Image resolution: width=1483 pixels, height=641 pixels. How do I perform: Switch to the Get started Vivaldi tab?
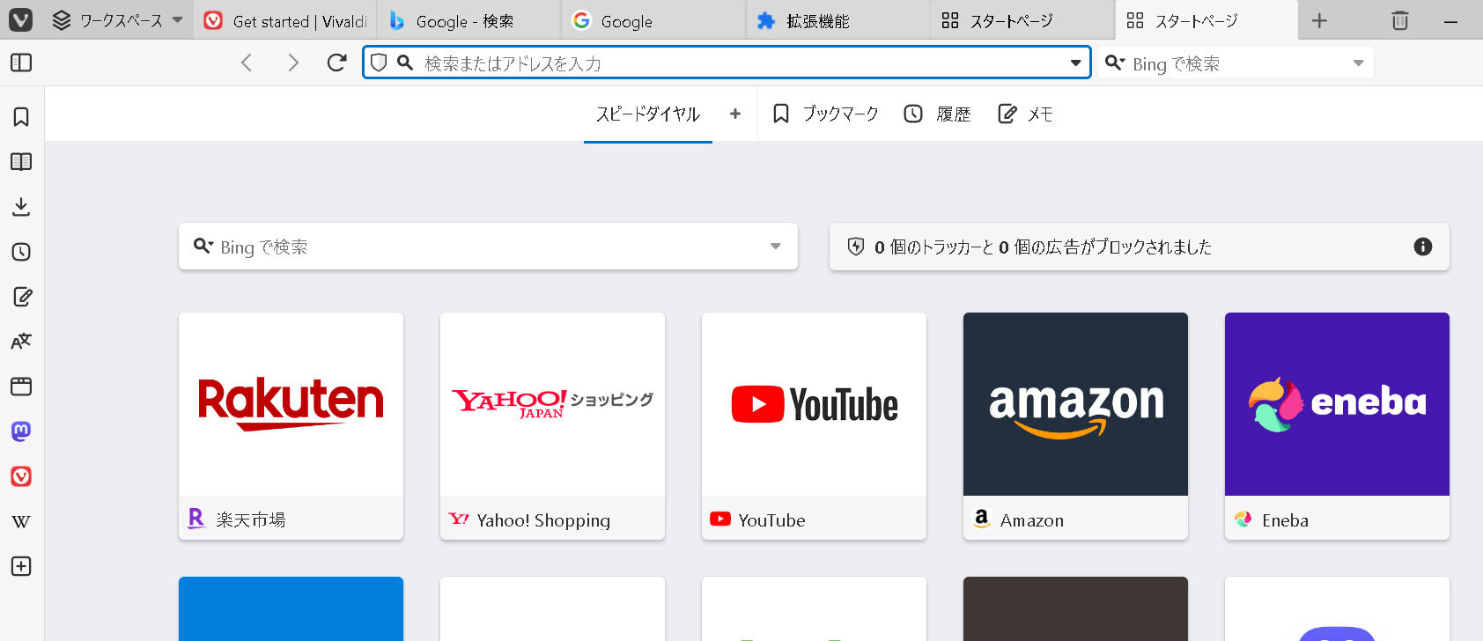pos(288,20)
